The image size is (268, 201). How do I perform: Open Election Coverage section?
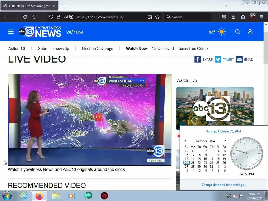[97, 48]
